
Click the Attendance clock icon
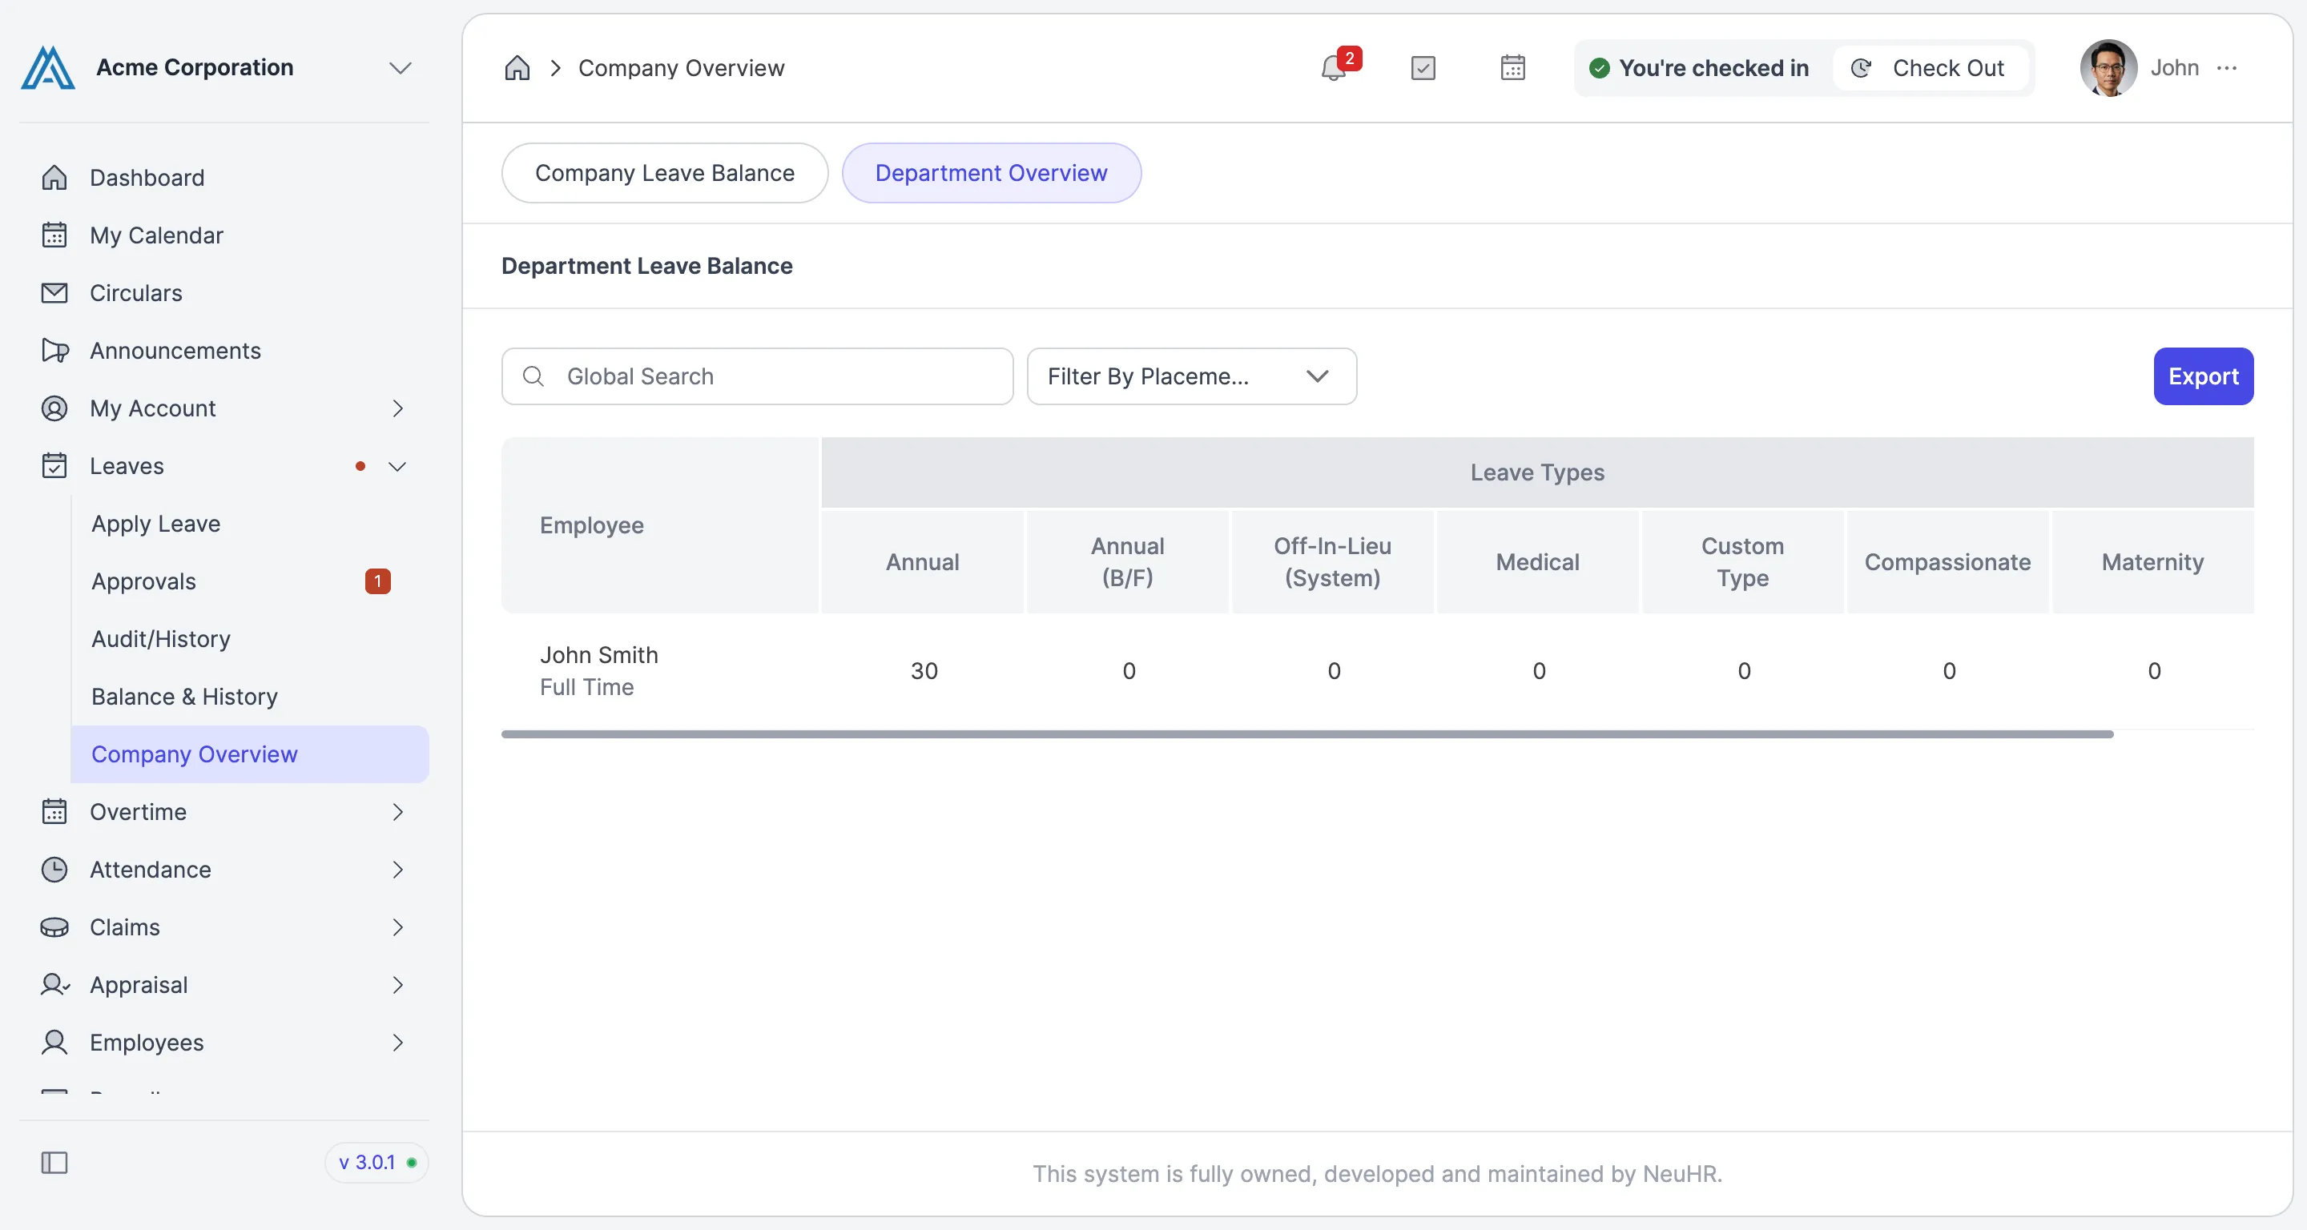click(x=54, y=869)
